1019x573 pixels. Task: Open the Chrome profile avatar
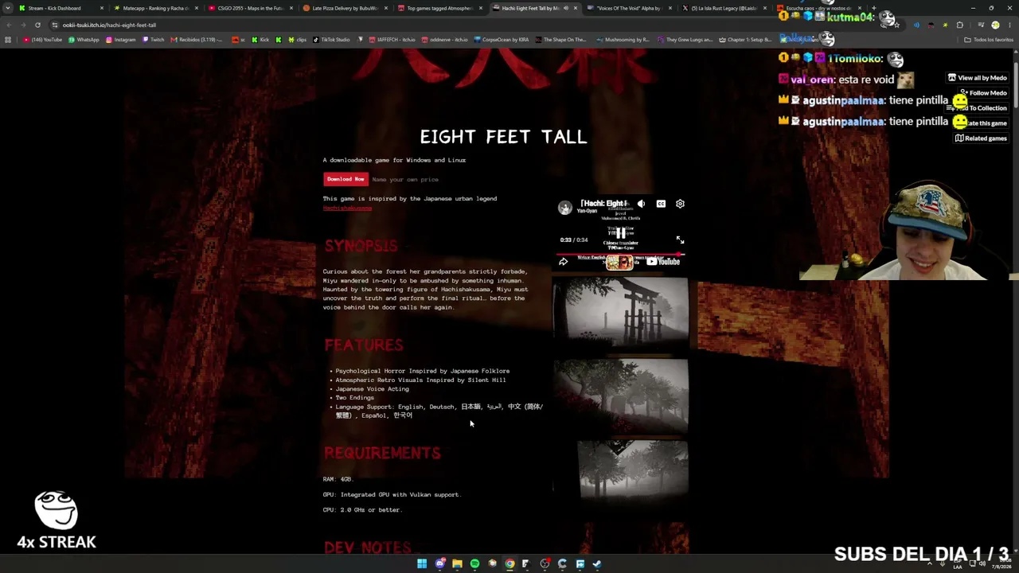[x=995, y=25]
